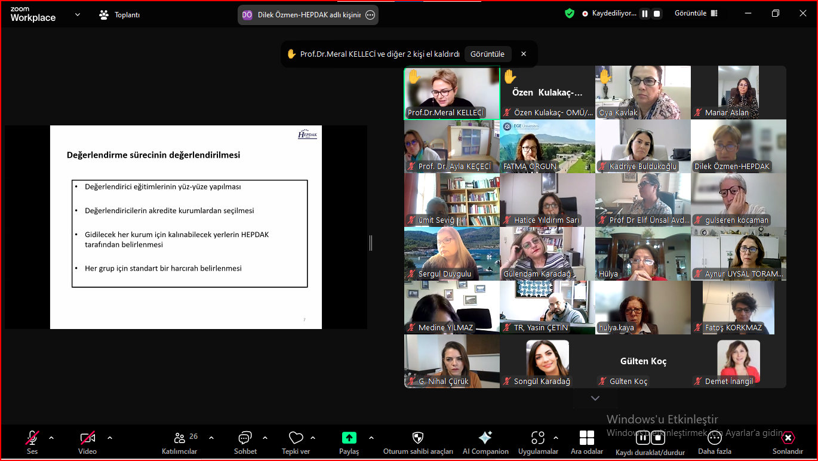The width and height of the screenshot is (818, 461).
Task: Click the raised hand icon on Oya Kavlak
Action: [605, 76]
